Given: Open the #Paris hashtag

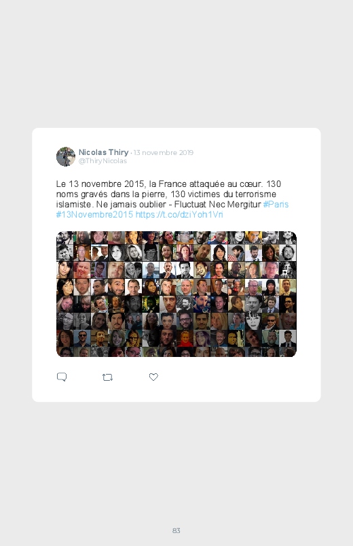Looking at the screenshot, I should pos(276,205).
